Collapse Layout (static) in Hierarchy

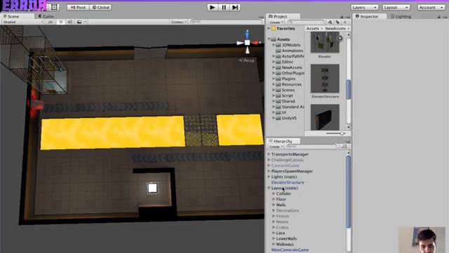269,188
